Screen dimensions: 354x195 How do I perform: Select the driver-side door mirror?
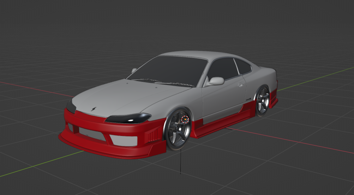pos(216,81)
